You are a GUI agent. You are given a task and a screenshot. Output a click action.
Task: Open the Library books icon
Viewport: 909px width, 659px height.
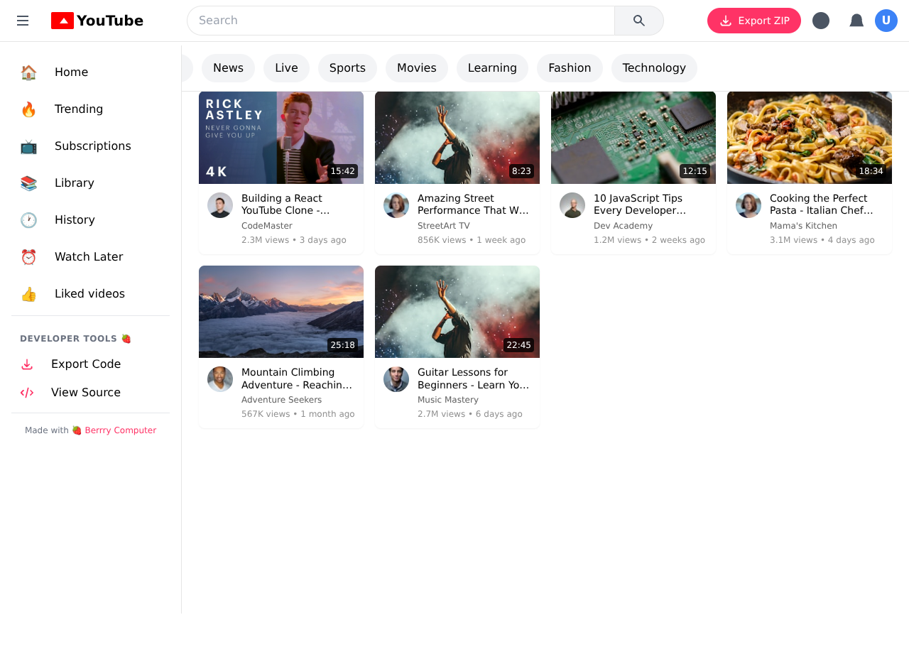click(x=28, y=183)
